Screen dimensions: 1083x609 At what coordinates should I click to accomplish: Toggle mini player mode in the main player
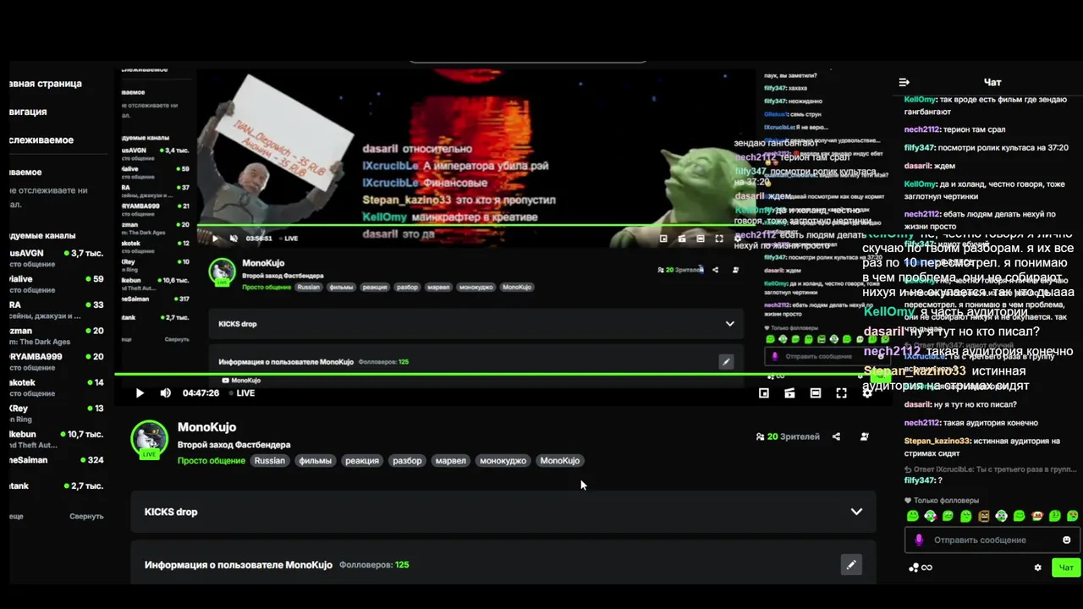pyautogui.click(x=789, y=392)
